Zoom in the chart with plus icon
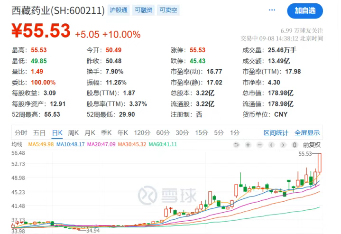 [x=248, y=145]
